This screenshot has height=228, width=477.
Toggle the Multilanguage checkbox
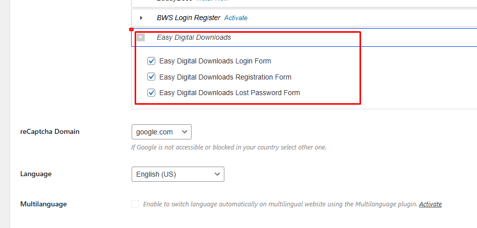coord(135,204)
